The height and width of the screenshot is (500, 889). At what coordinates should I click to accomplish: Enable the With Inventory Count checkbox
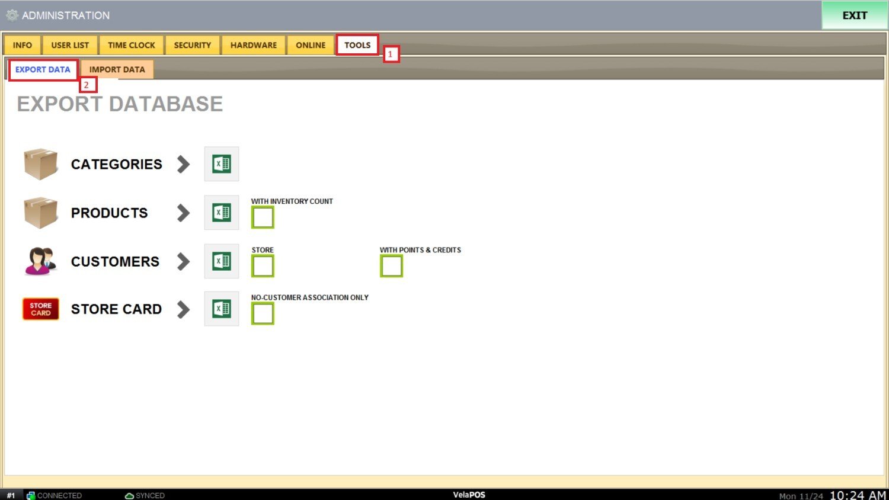(263, 217)
